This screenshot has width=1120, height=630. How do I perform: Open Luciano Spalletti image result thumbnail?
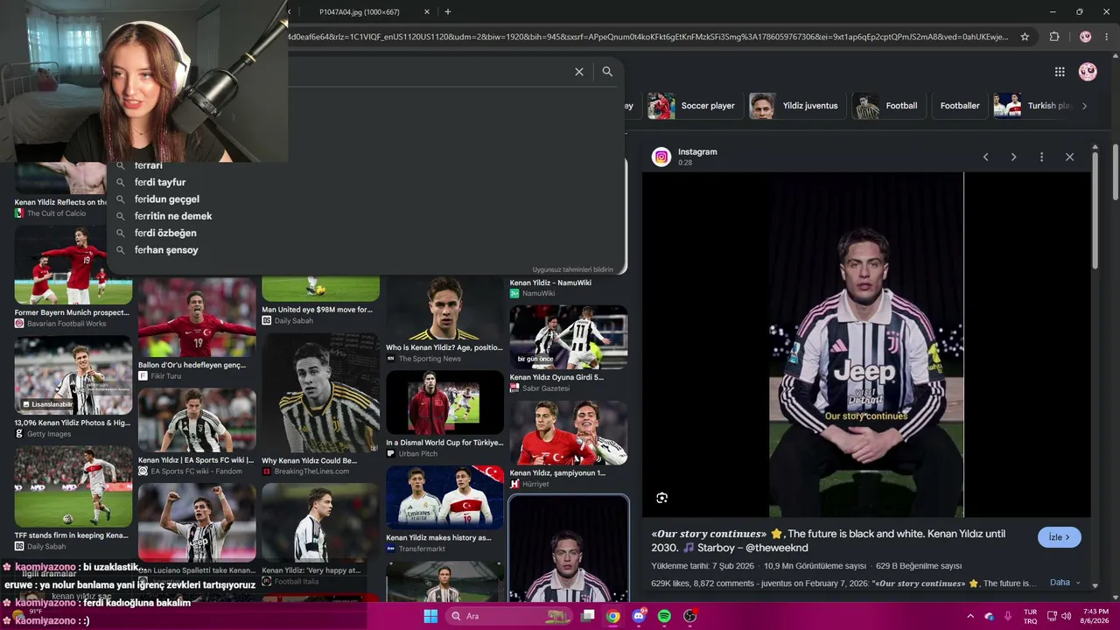(x=197, y=522)
